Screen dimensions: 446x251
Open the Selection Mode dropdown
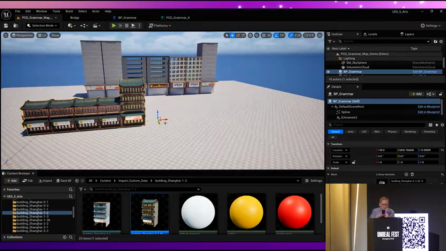(43, 26)
